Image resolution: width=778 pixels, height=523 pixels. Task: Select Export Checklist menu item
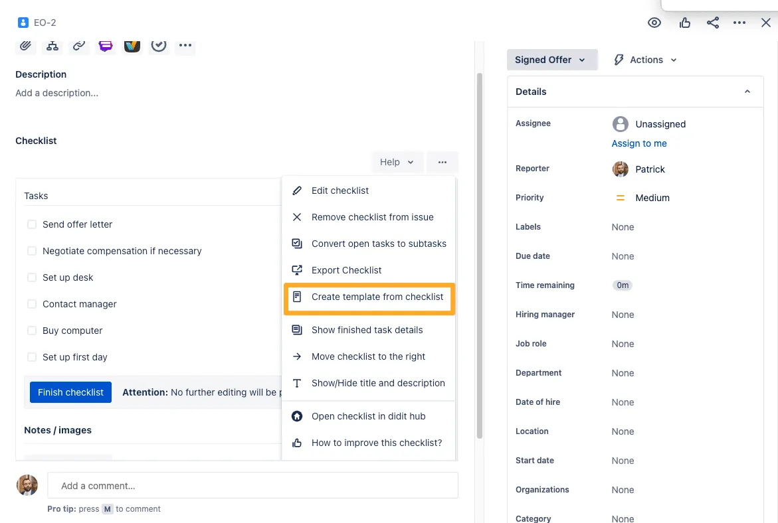369,270
